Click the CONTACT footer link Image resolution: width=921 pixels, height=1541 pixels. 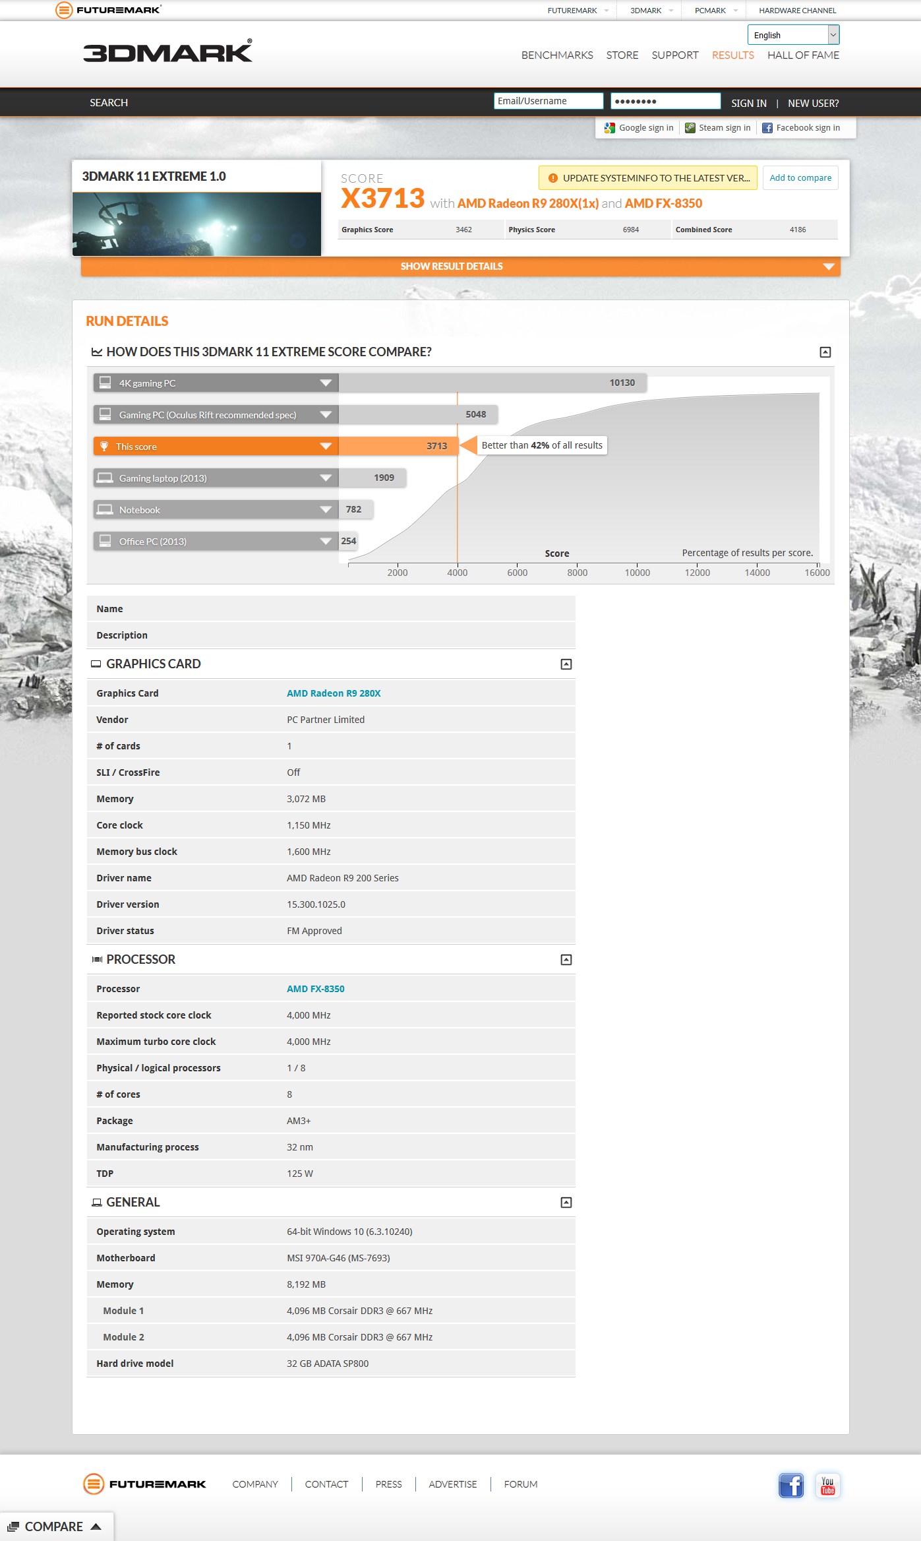point(326,1484)
